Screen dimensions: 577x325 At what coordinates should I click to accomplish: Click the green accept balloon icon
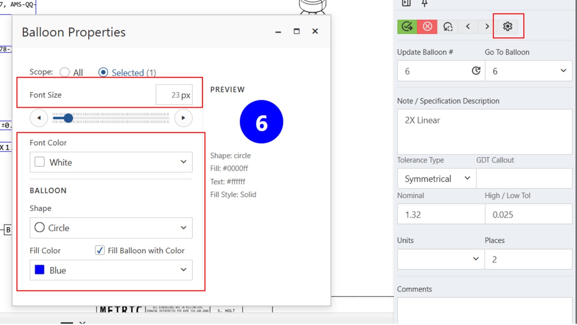(407, 26)
